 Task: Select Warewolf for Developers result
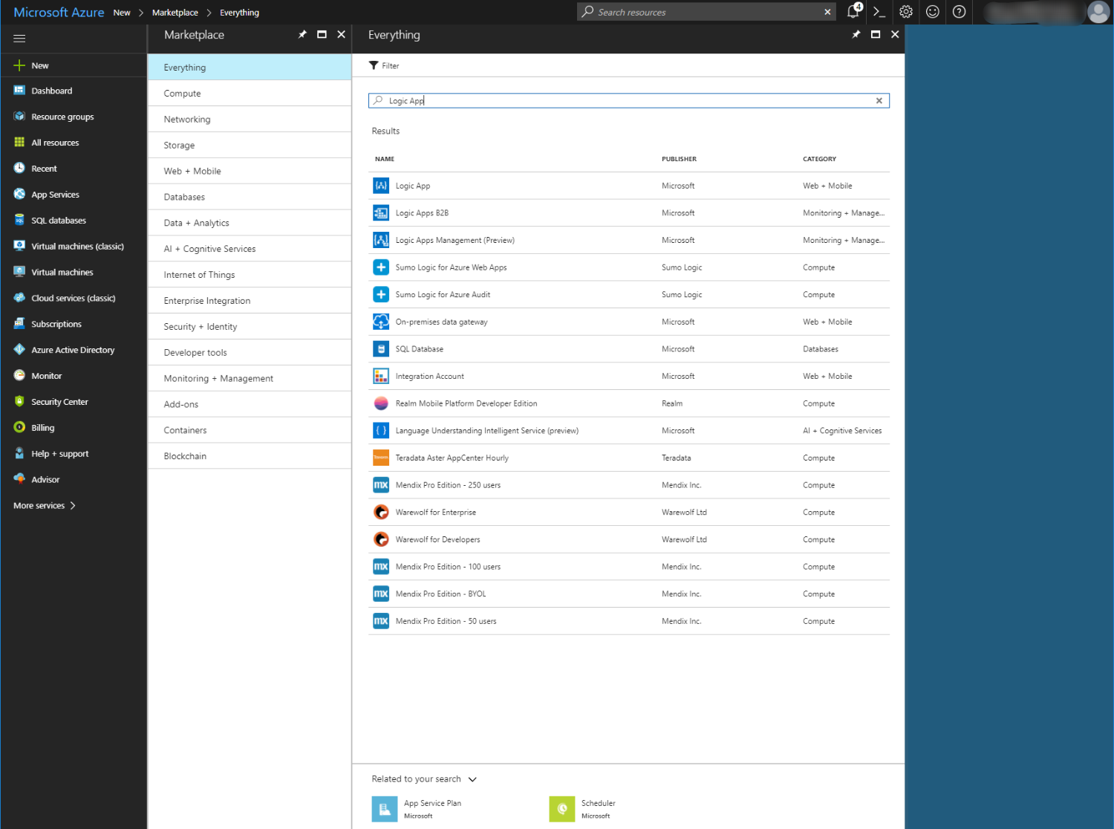tap(629, 539)
